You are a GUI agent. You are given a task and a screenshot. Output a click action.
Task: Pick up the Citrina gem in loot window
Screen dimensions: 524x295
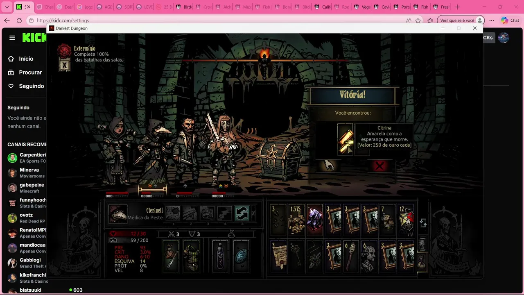tap(345, 140)
